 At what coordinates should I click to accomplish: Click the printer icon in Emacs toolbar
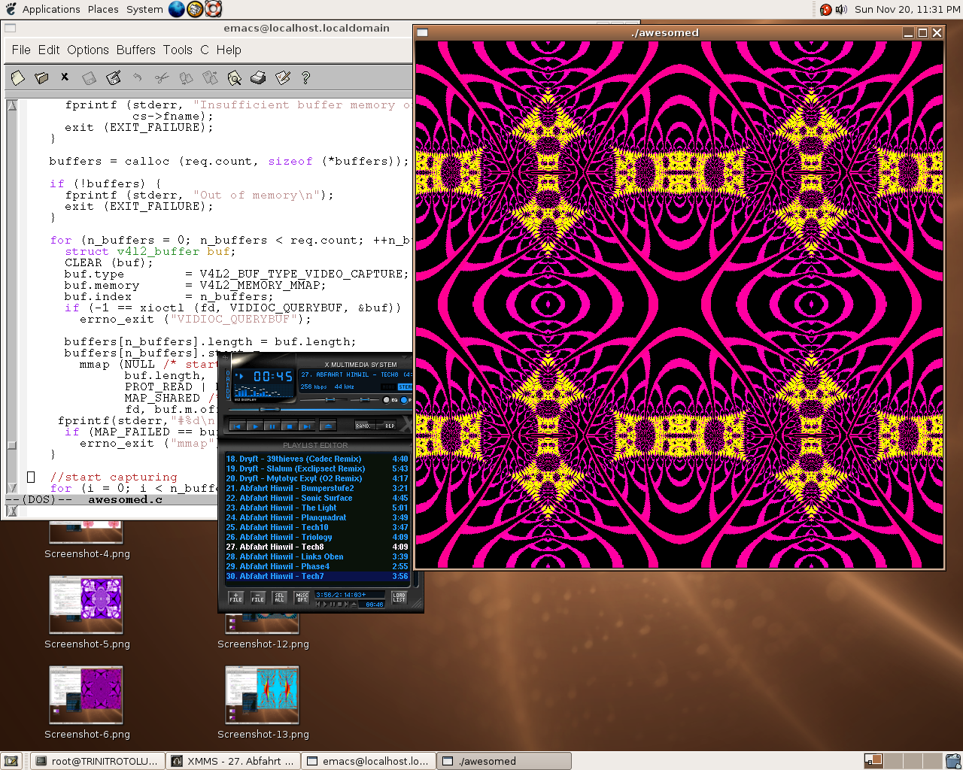258,77
